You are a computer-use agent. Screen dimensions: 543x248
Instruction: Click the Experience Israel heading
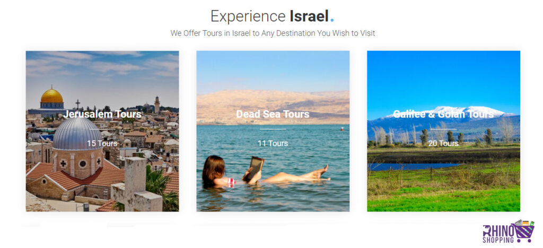[x=269, y=16]
